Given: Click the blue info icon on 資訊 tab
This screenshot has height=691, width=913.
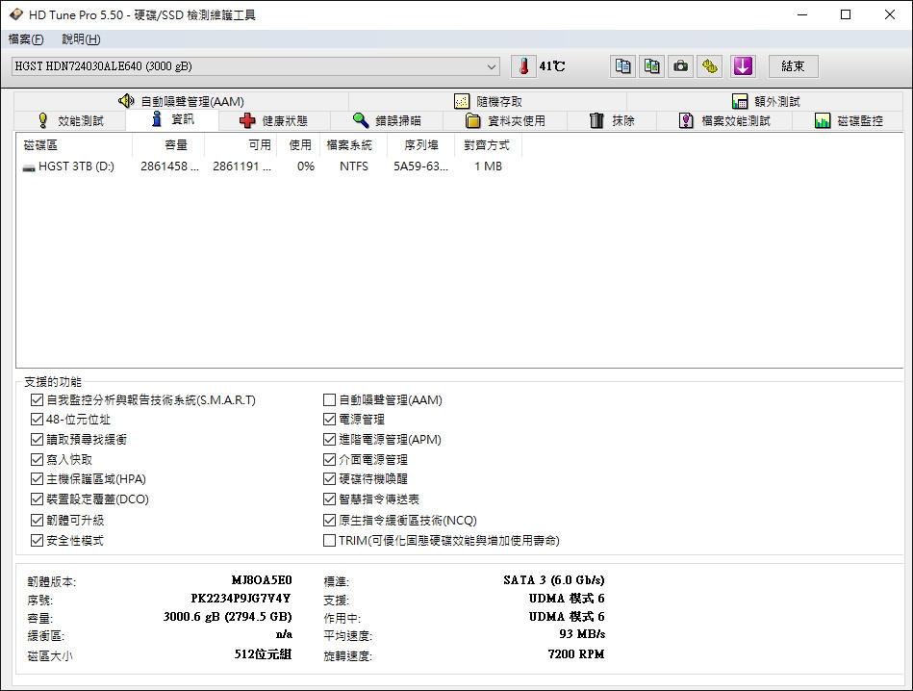Looking at the screenshot, I should click(x=156, y=119).
